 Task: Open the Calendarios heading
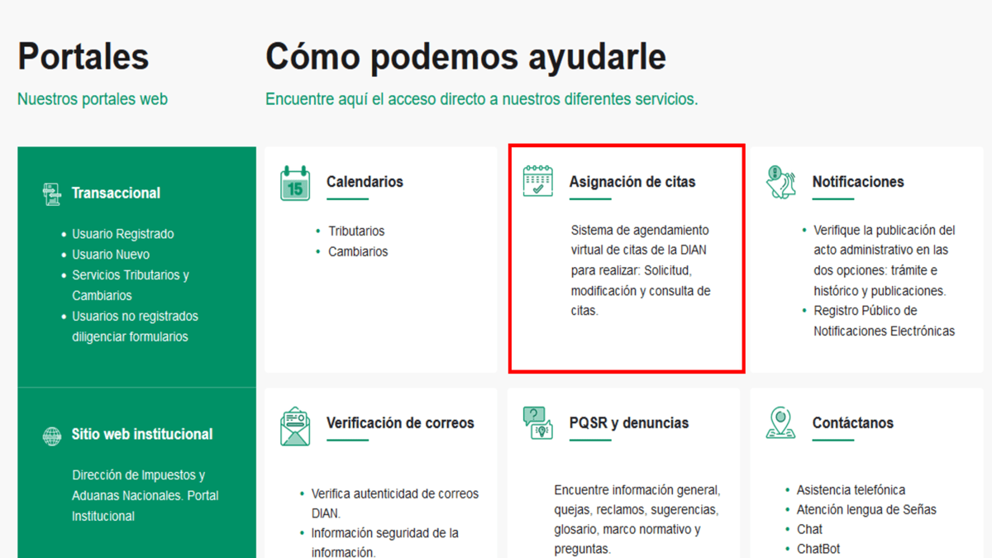point(365,182)
